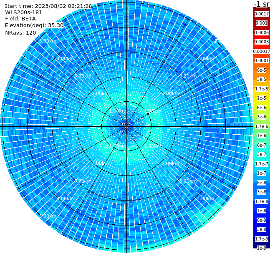Click the 3e-7 colorbar value

tap(262, 154)
